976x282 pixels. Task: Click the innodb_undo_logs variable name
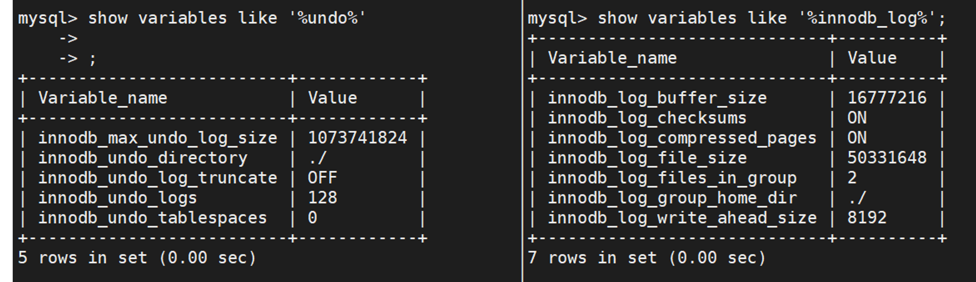click(118, 198)
